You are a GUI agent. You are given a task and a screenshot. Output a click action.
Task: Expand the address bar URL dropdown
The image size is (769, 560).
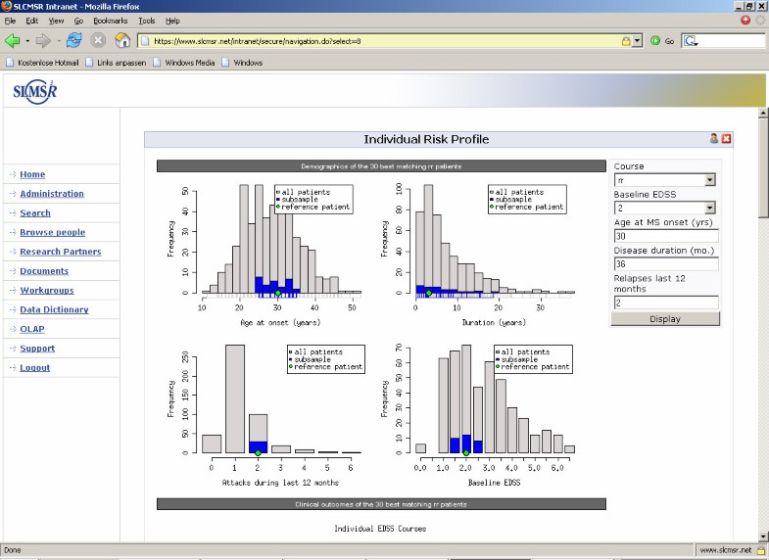(637, 41)
